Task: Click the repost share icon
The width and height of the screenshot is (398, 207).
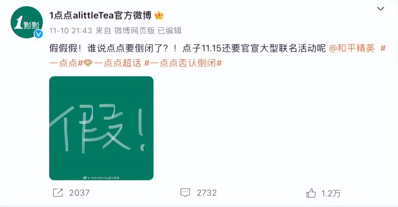Action: pyautogui.click(x=57, y=193)
